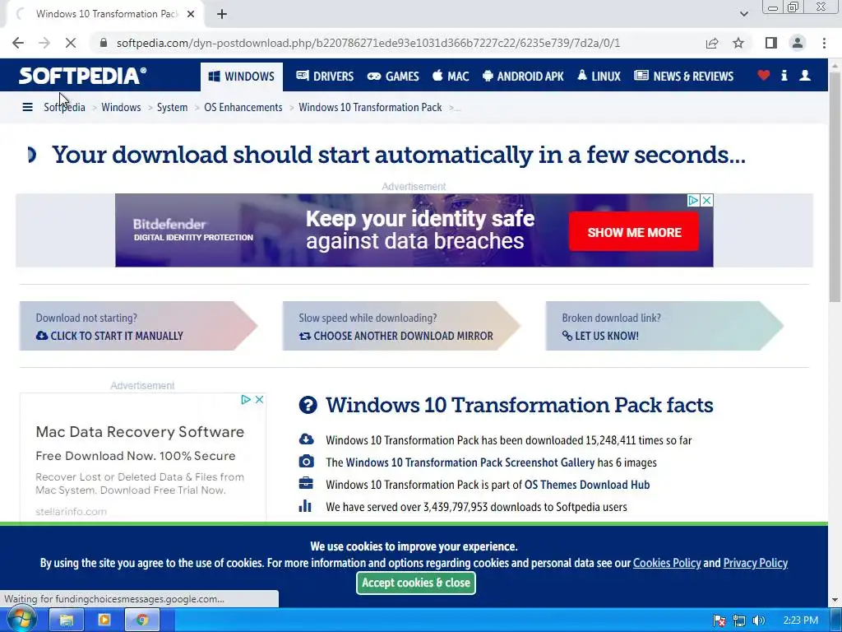Screen dimensions: 842x632
Task: Open OS Themes Download Hub link
Action: tap(587, 485)
